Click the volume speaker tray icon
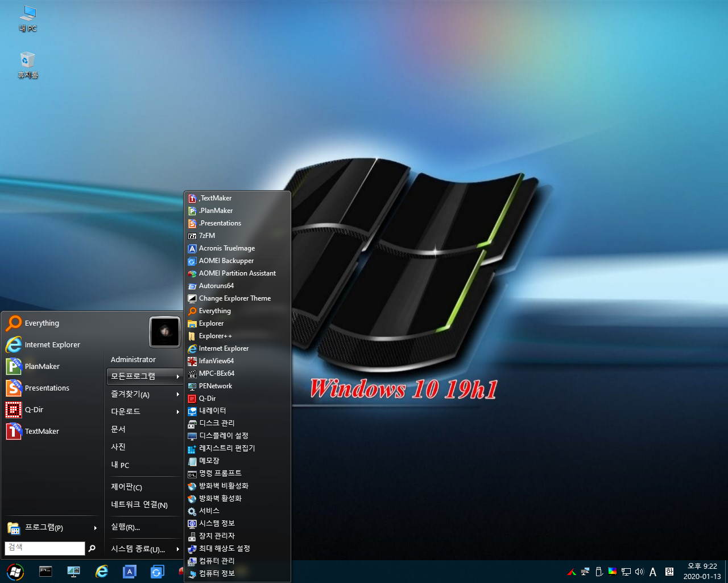728x583 pixels. click(639, 572)
